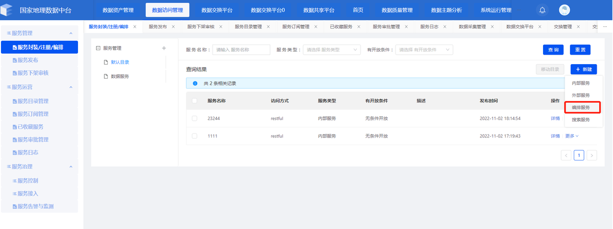
Task: Open the user avatar menu
Action: click(x=565, y=10)
